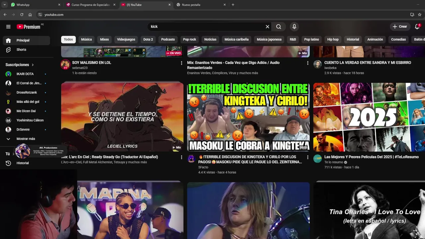Screen dimensions: 425x239
Task: Click the Crear button
Action: (400, 27)
